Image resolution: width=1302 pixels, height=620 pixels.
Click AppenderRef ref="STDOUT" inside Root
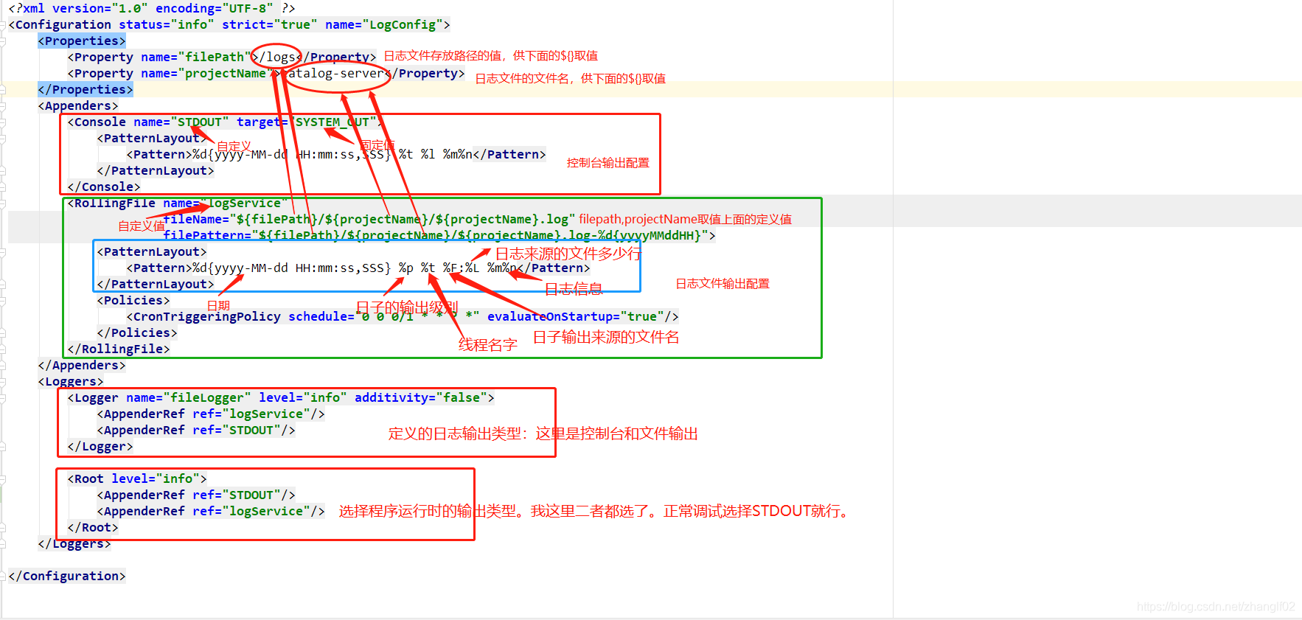click(x=196, y=495)
